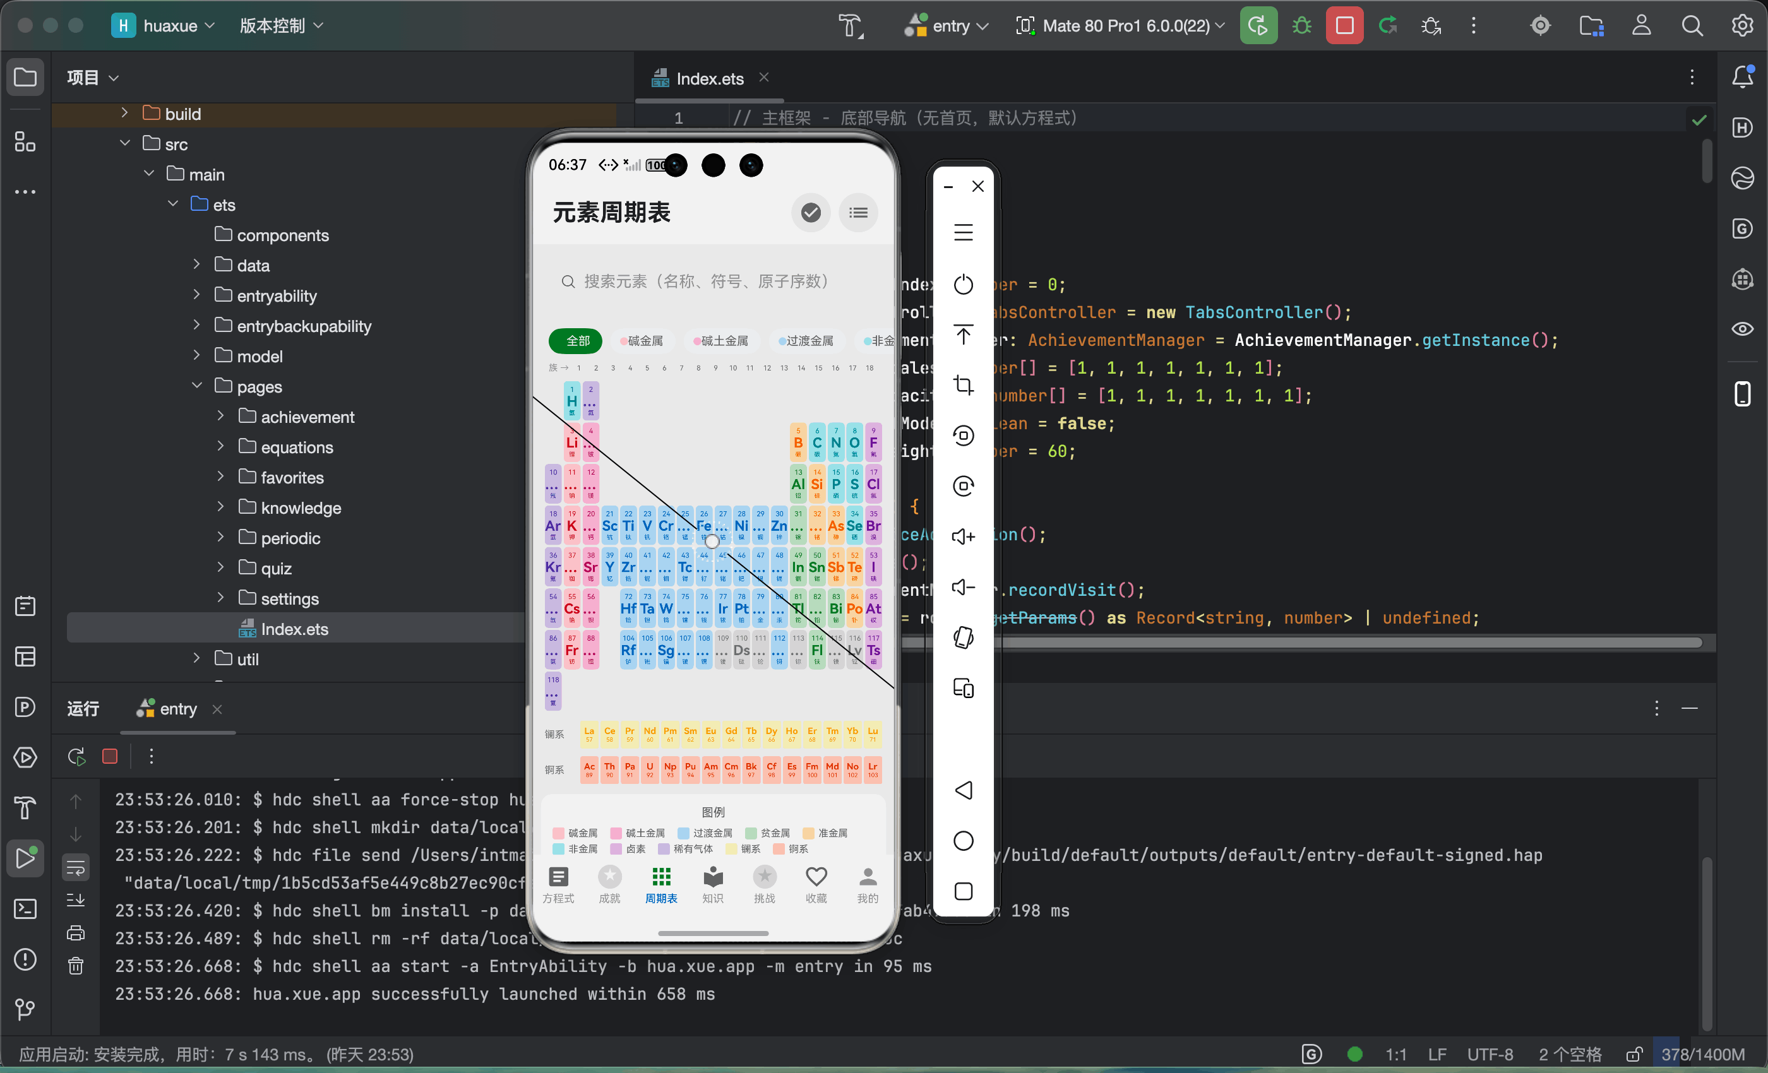Open the 我的 bottom navigation tab
This screenshot has width=1768, height=1073.
tap(868, 884)
